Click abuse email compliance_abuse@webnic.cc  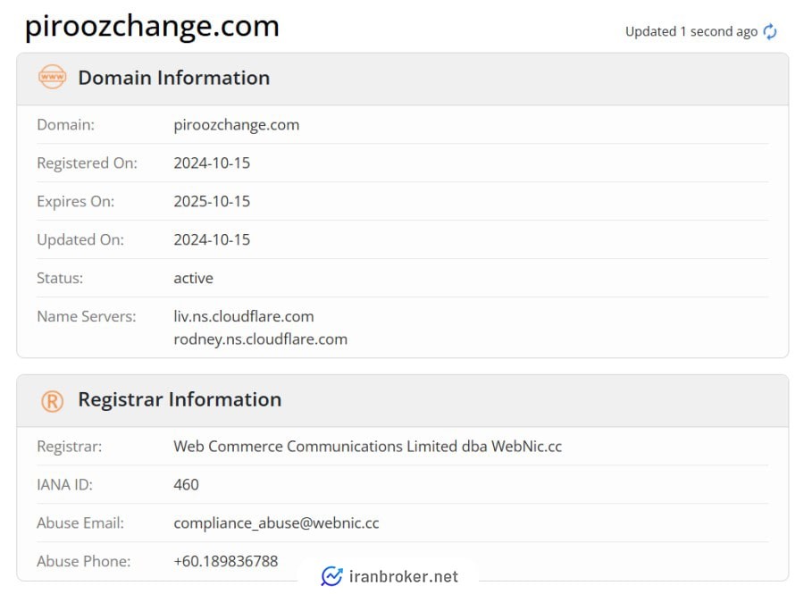click(276, 523)
